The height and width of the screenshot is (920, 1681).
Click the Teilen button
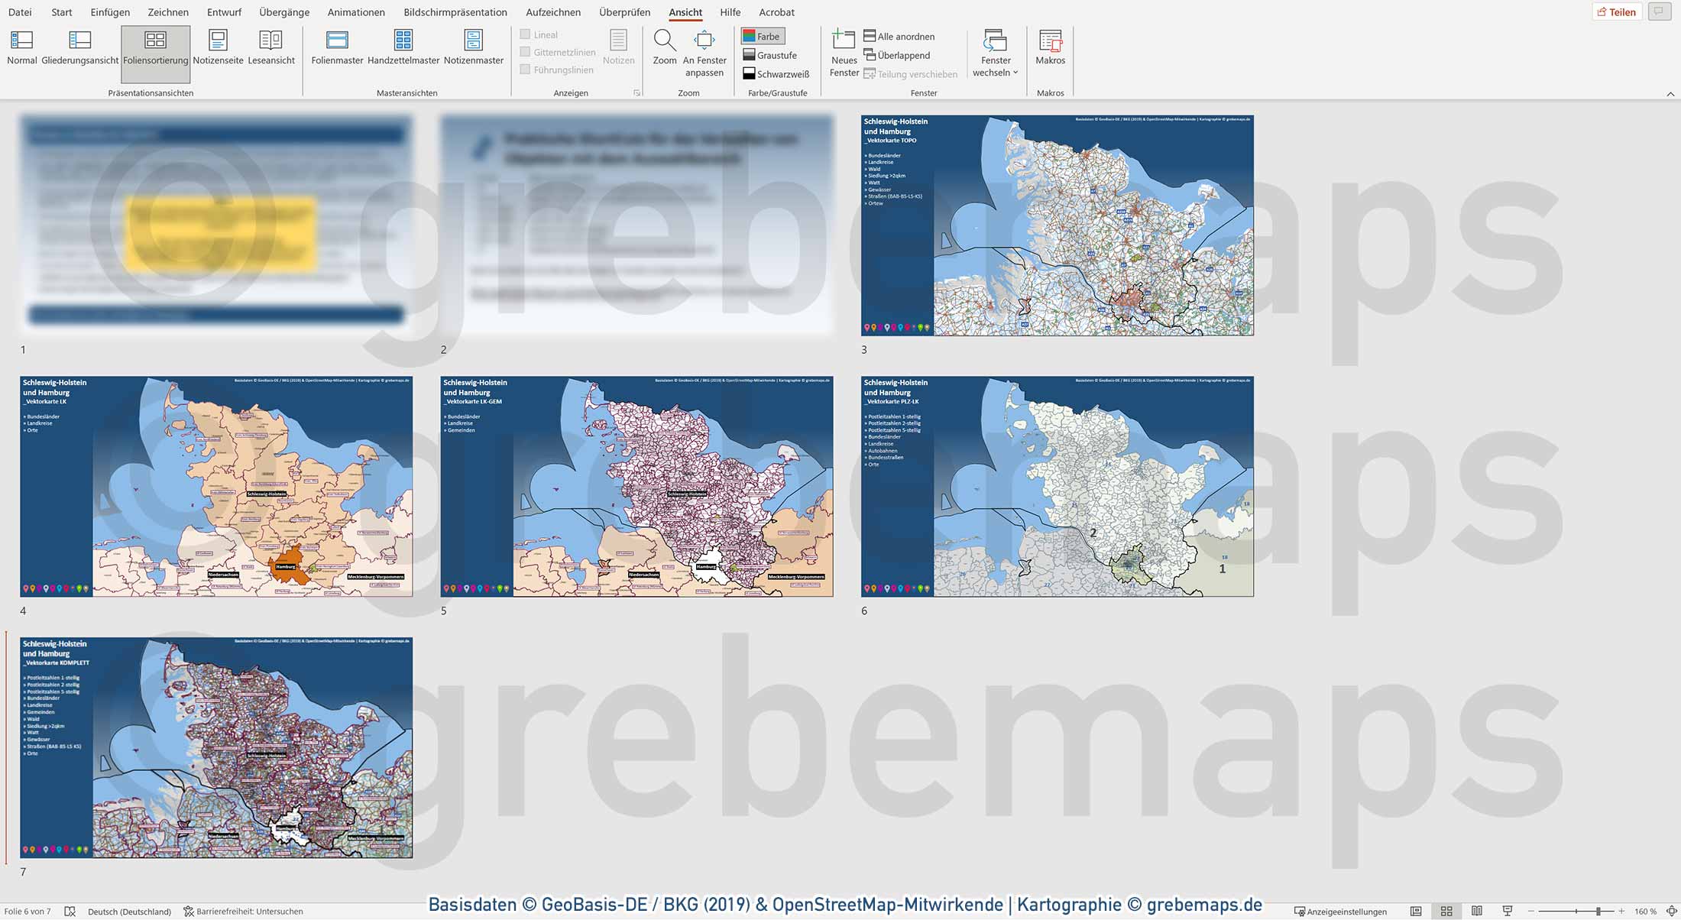tap(1617, 11)
